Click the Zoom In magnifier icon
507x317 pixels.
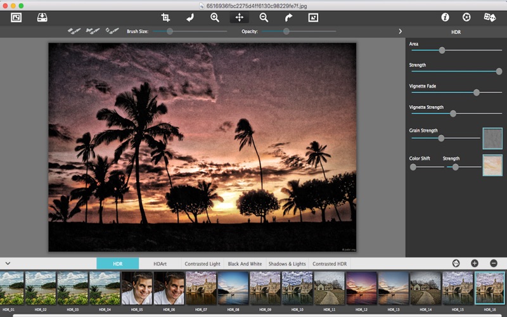tap(215, 18)
